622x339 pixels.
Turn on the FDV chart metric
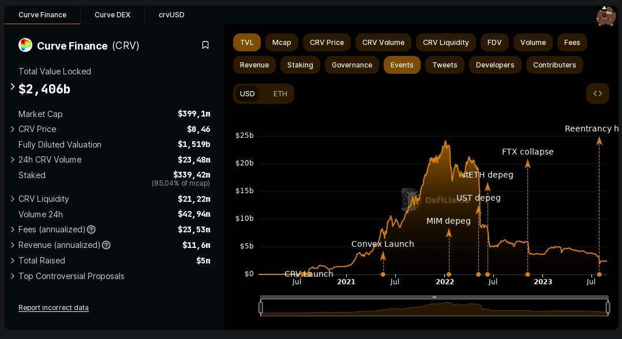point(494,43)
